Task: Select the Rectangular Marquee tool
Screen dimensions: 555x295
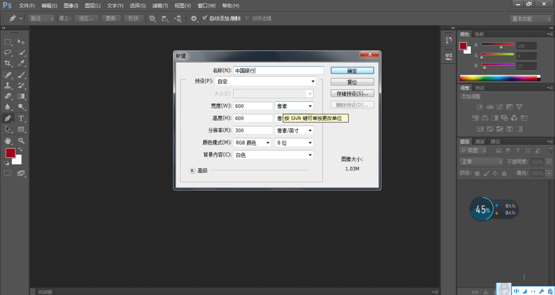Action: (8, 42)
